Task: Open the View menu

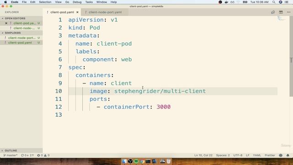Action: point(58,2)
